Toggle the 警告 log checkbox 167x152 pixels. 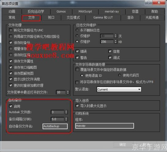77,57
